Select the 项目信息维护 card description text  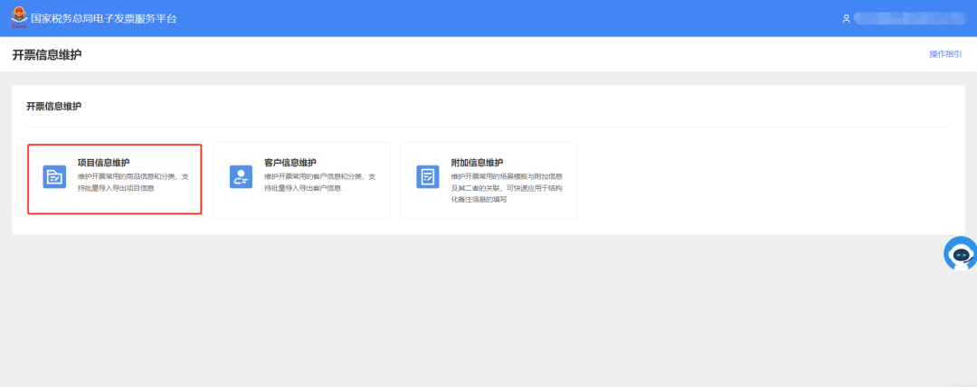point(133,182)
